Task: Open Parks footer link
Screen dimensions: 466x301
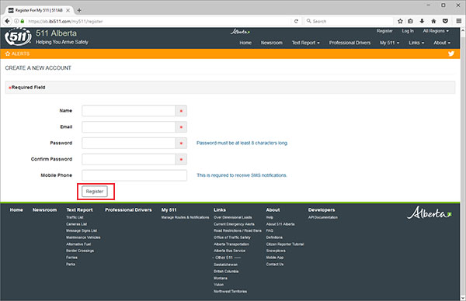Action: click(x=71, y=265)
